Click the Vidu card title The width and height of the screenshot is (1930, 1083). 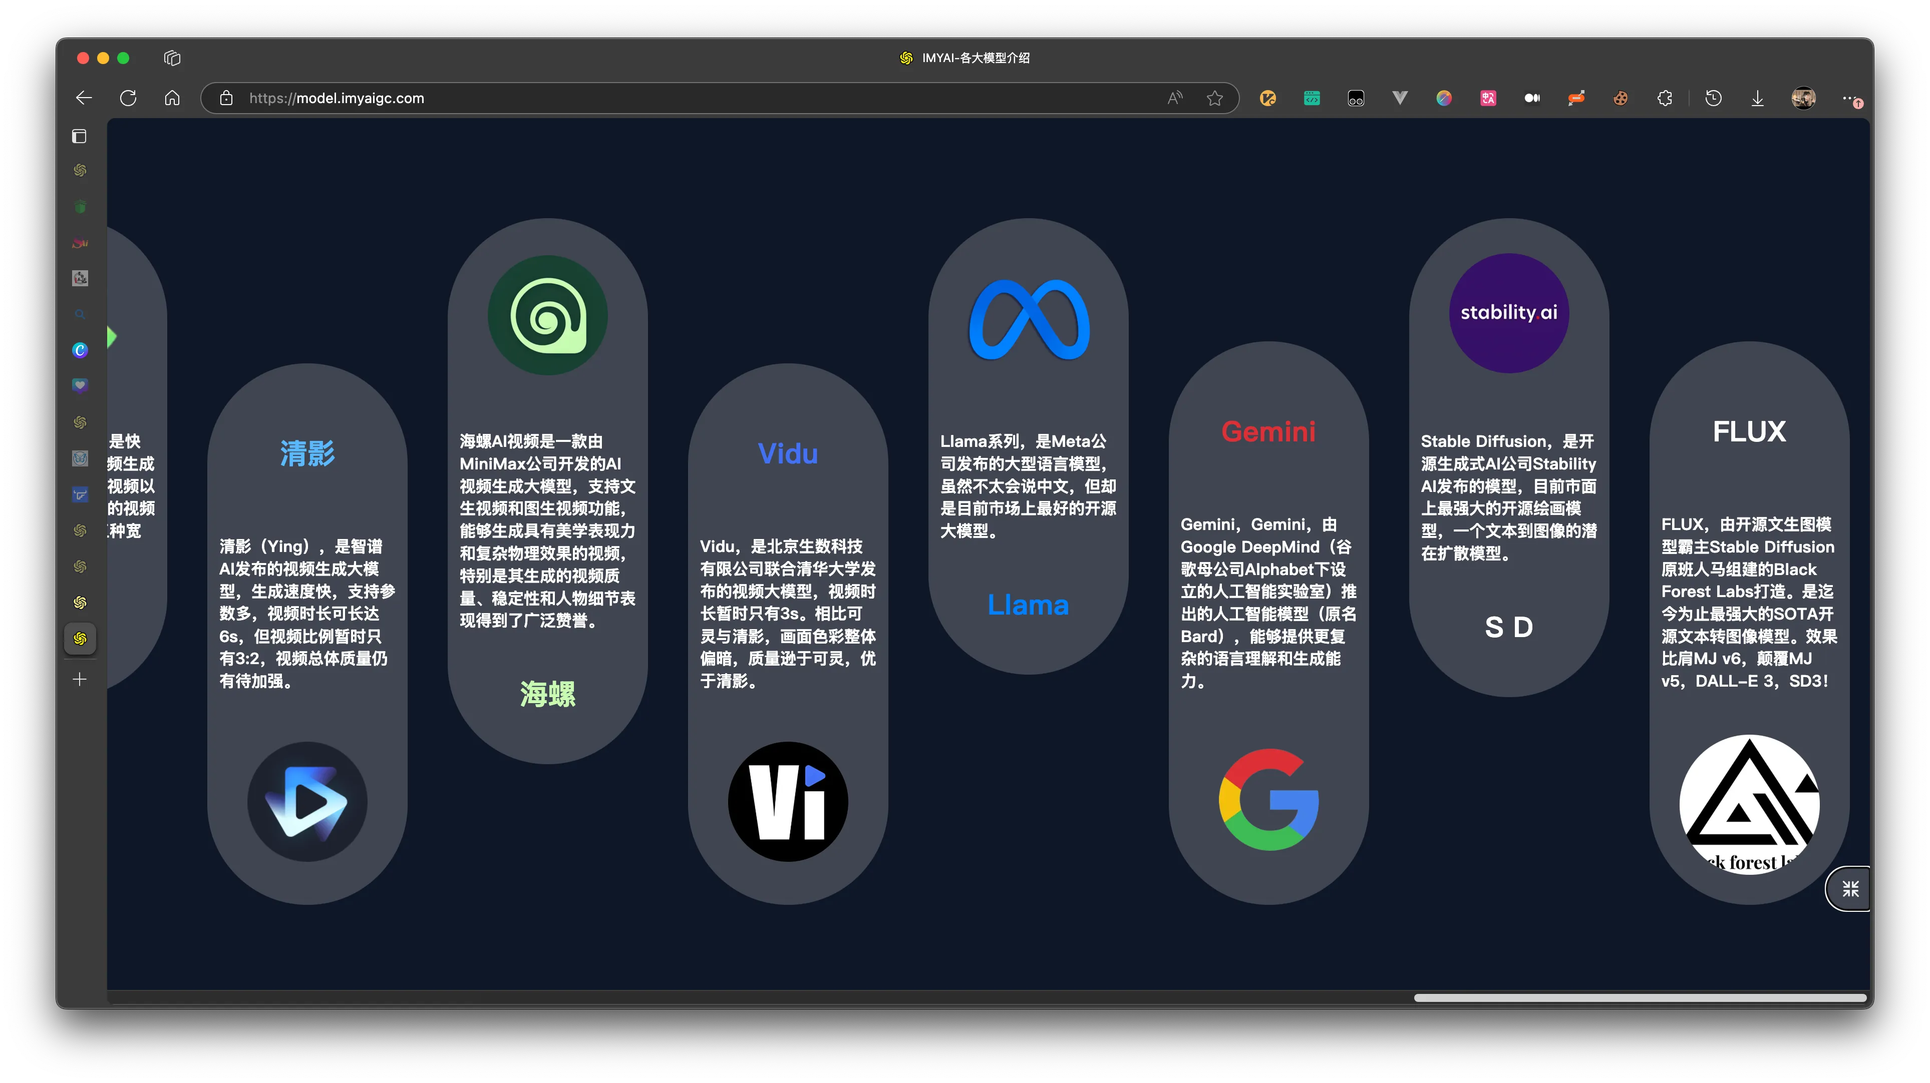788,454
